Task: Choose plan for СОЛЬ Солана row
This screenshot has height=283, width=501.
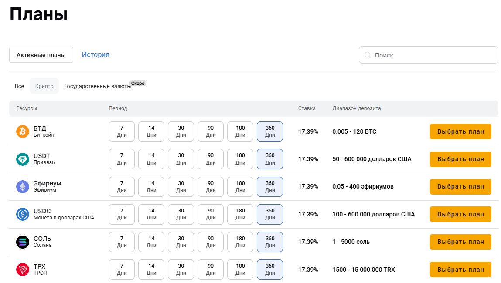Action: pos(460,242)
